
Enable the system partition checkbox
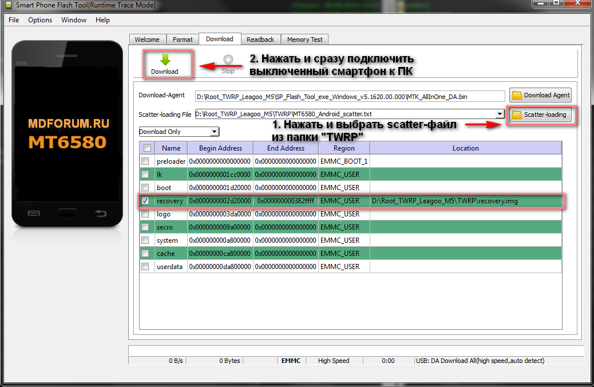pyautogui.click(x=145, y=240)
